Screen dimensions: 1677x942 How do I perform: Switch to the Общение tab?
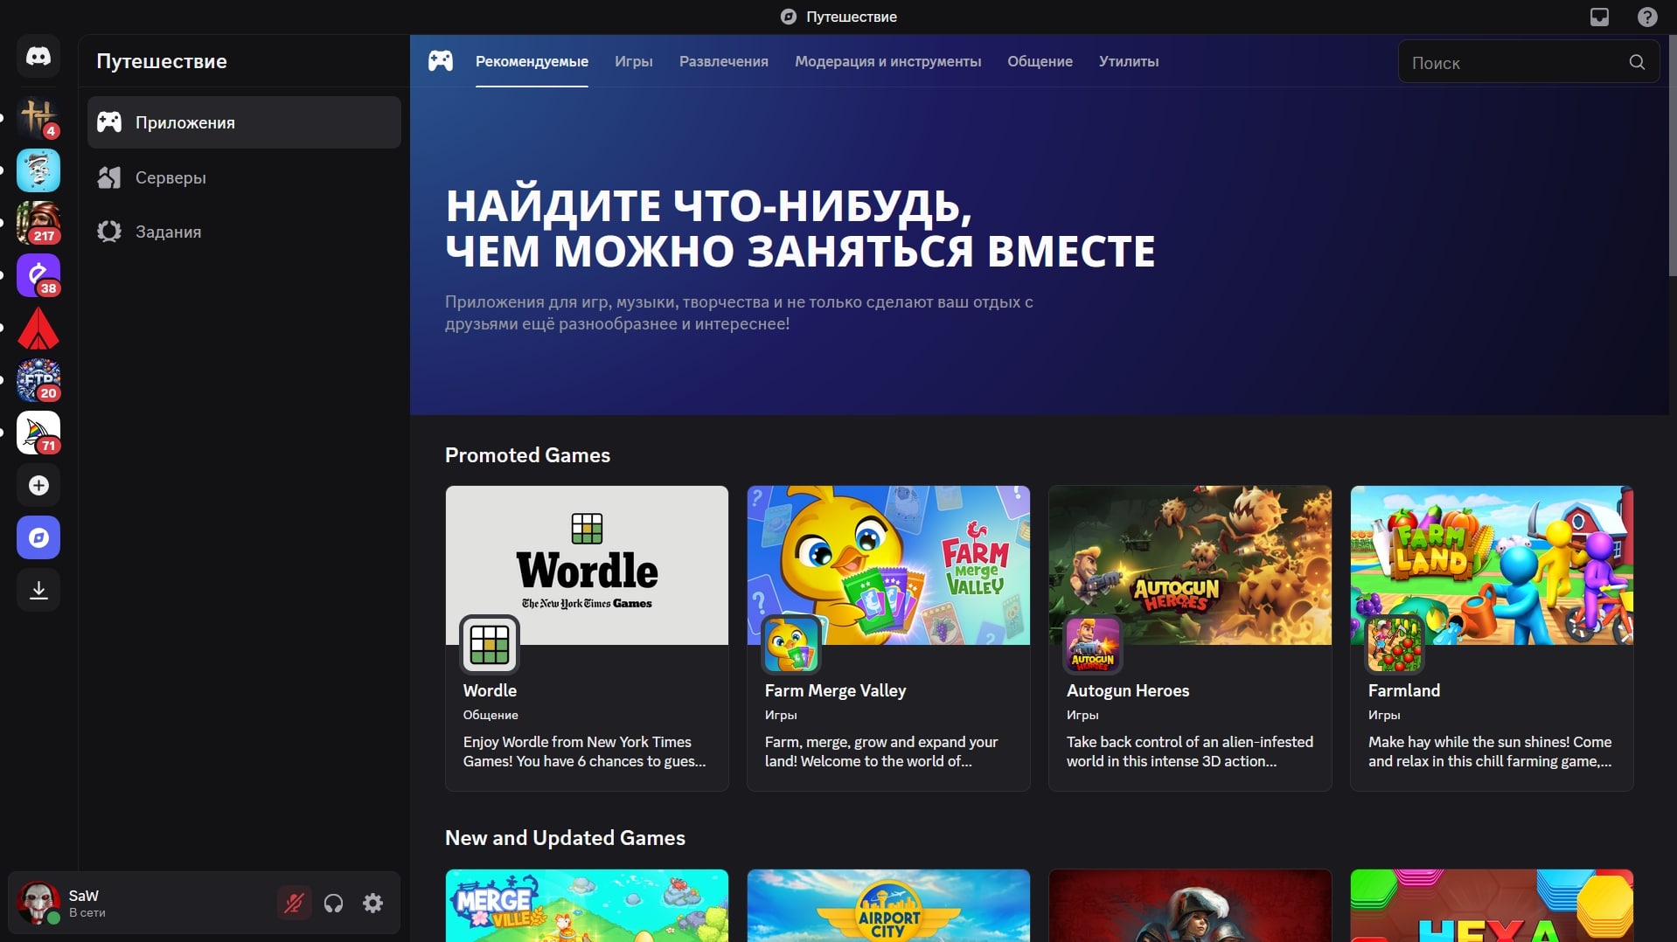click(x=1040, y=61)
